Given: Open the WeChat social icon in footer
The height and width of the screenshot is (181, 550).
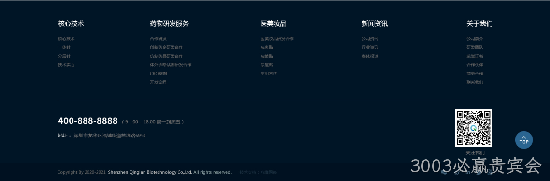Looking at the screenshot, I should [x=444, y=172].
